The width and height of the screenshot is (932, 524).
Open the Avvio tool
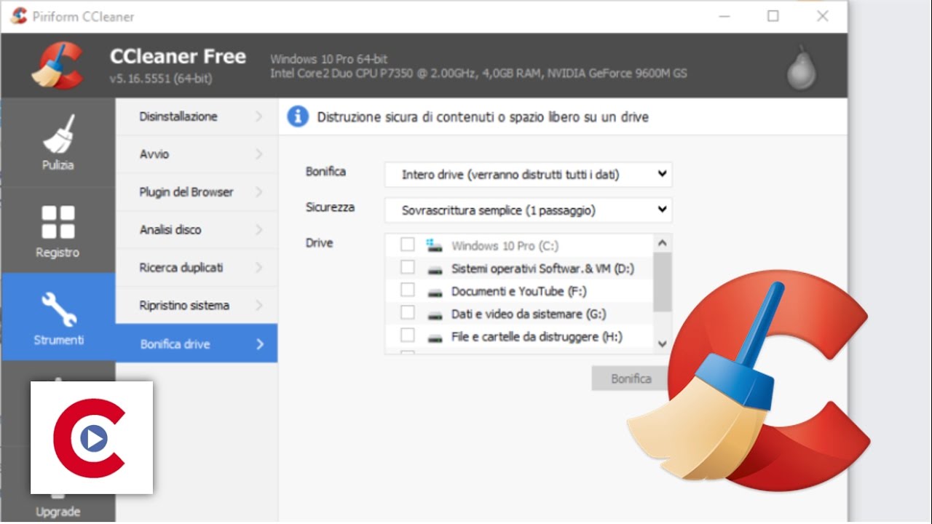coord(197,154)
